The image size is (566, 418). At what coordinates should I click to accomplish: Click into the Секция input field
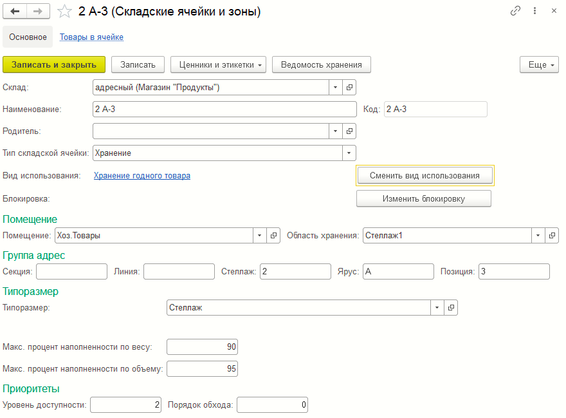tap(71, 272)
